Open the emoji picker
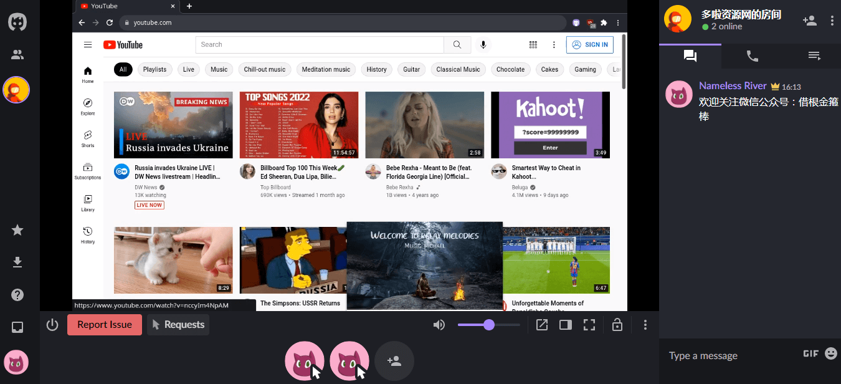This screenshot has height=384, width=841. click(x=831, y=353)
